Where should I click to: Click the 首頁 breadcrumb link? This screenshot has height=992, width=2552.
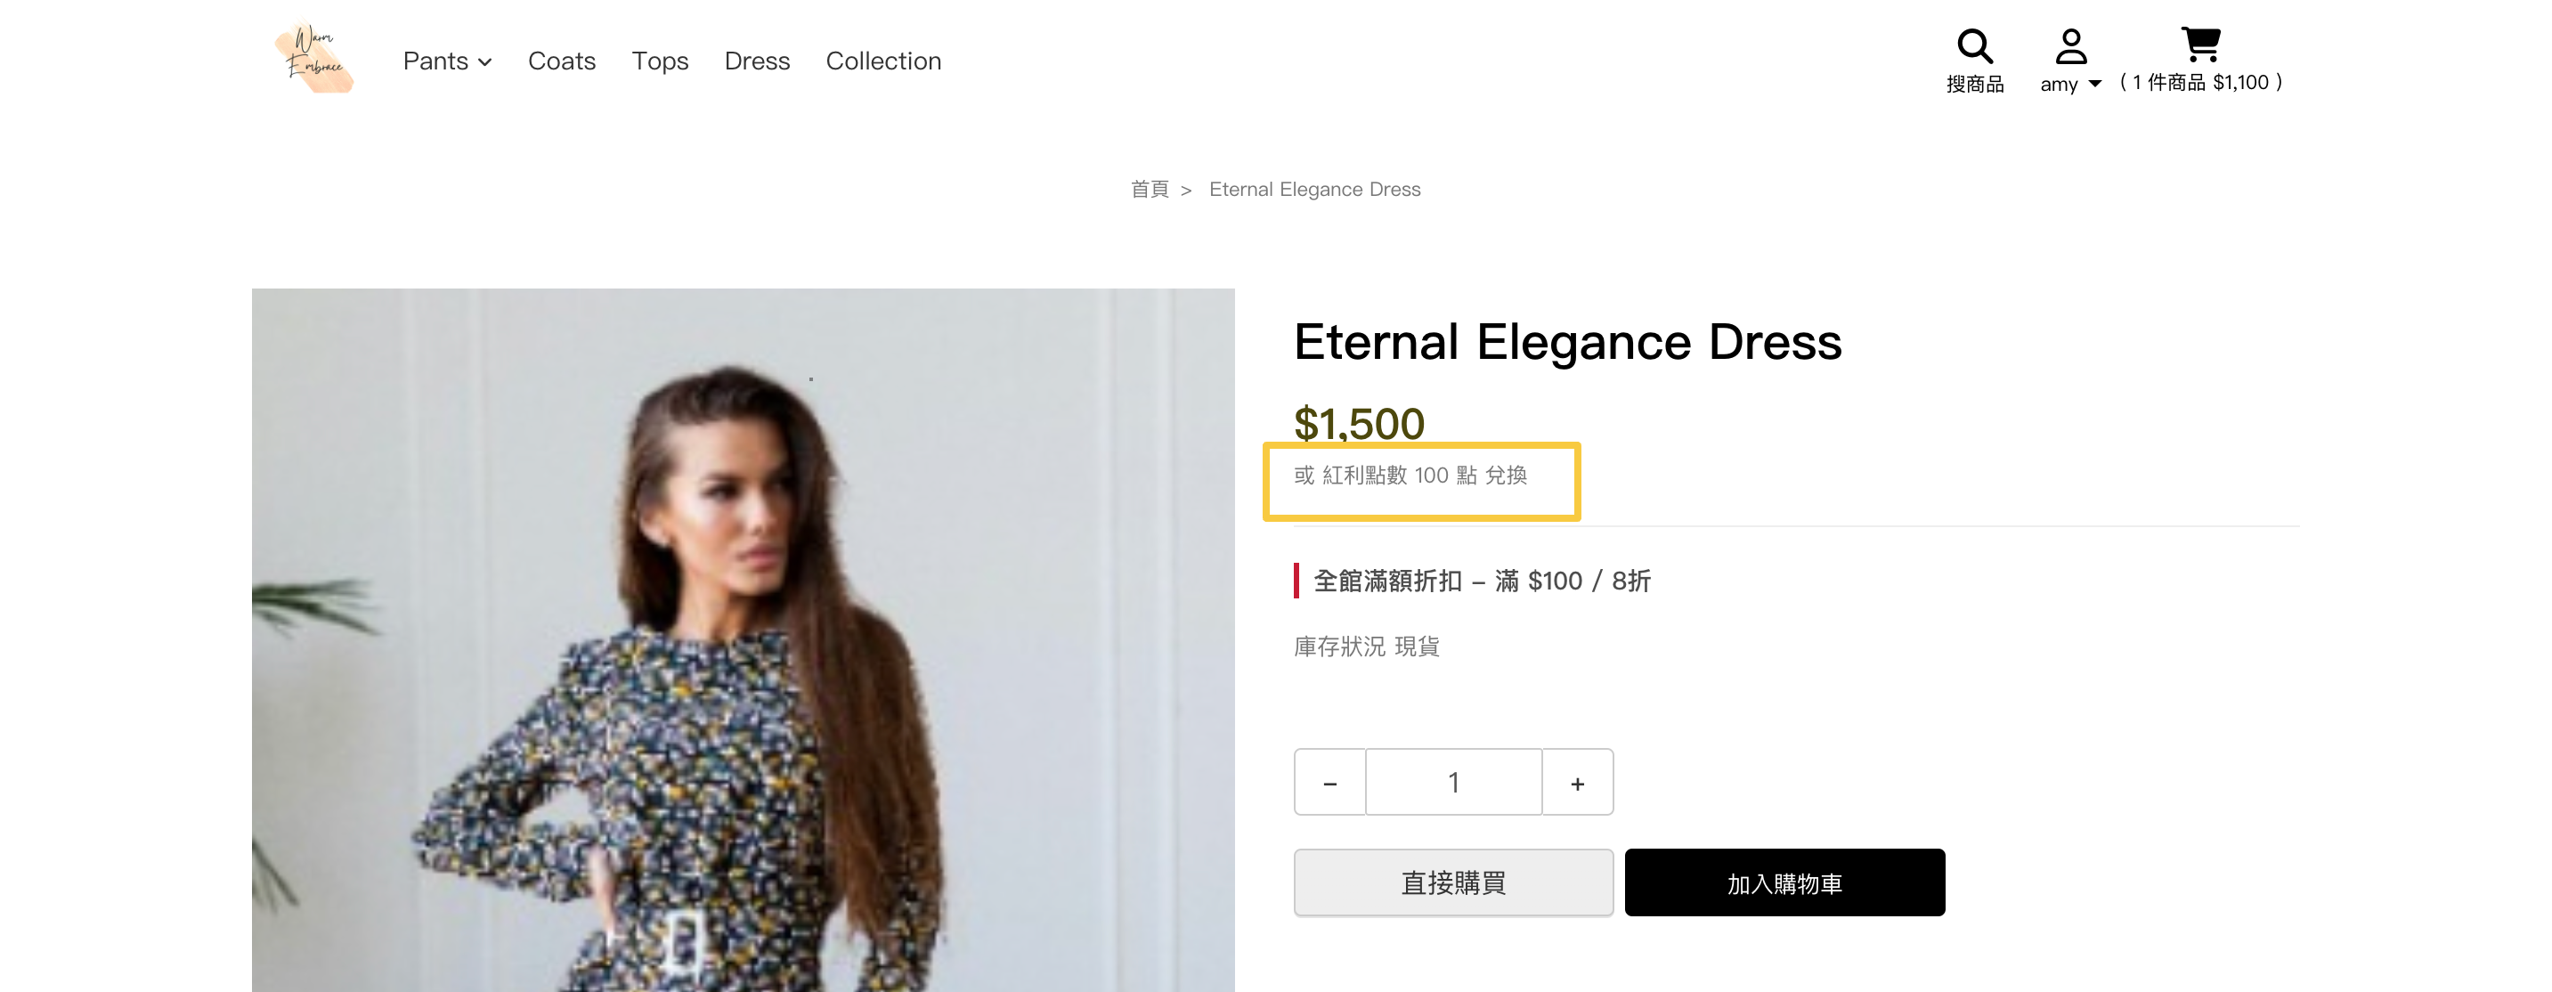1150,190
